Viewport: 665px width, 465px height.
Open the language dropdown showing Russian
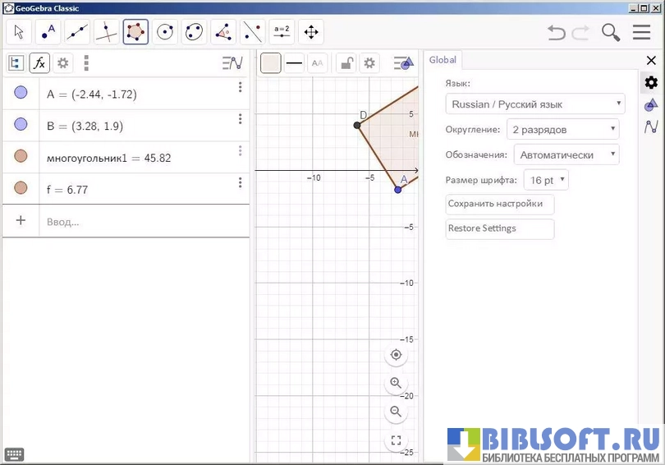point(534,104)
